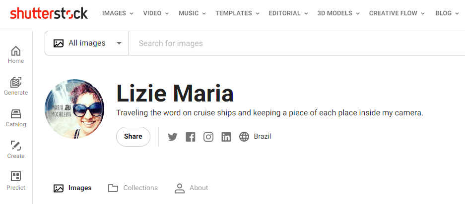Visit Lizie Maria's Twitter profile icon
465x204 pixels.
pos(173,137)
